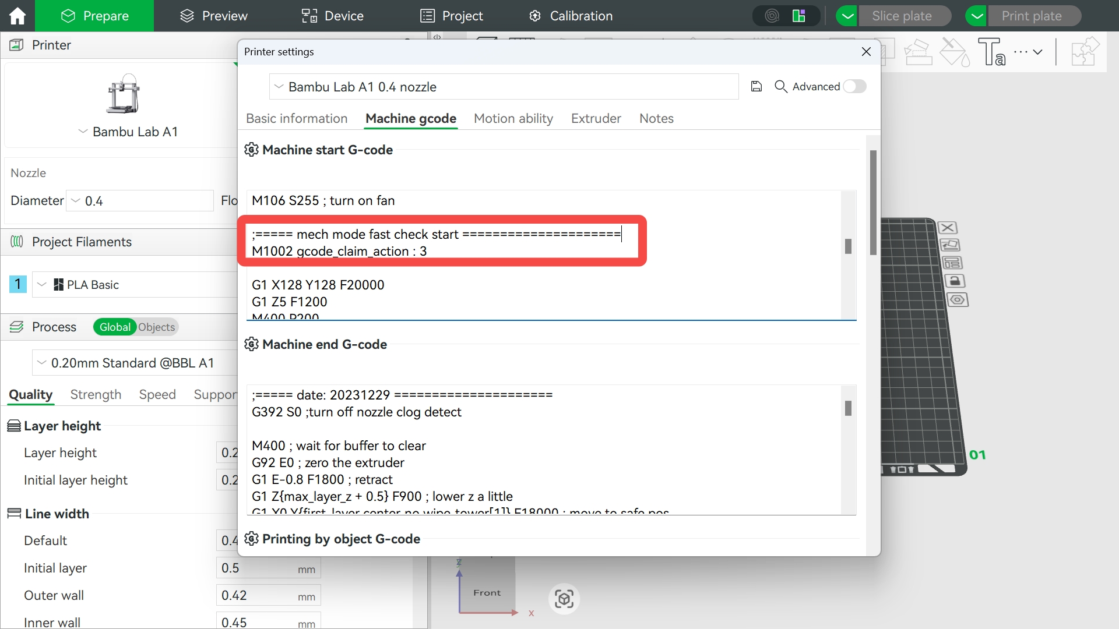Click the Machine end G-code scrollbar thumb

(848, 408)
